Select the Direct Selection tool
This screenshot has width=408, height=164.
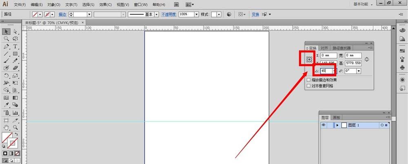click(x=16, y=32)
